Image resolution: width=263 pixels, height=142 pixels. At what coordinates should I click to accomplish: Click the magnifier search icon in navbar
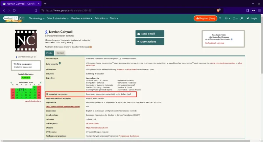(242, 18)
